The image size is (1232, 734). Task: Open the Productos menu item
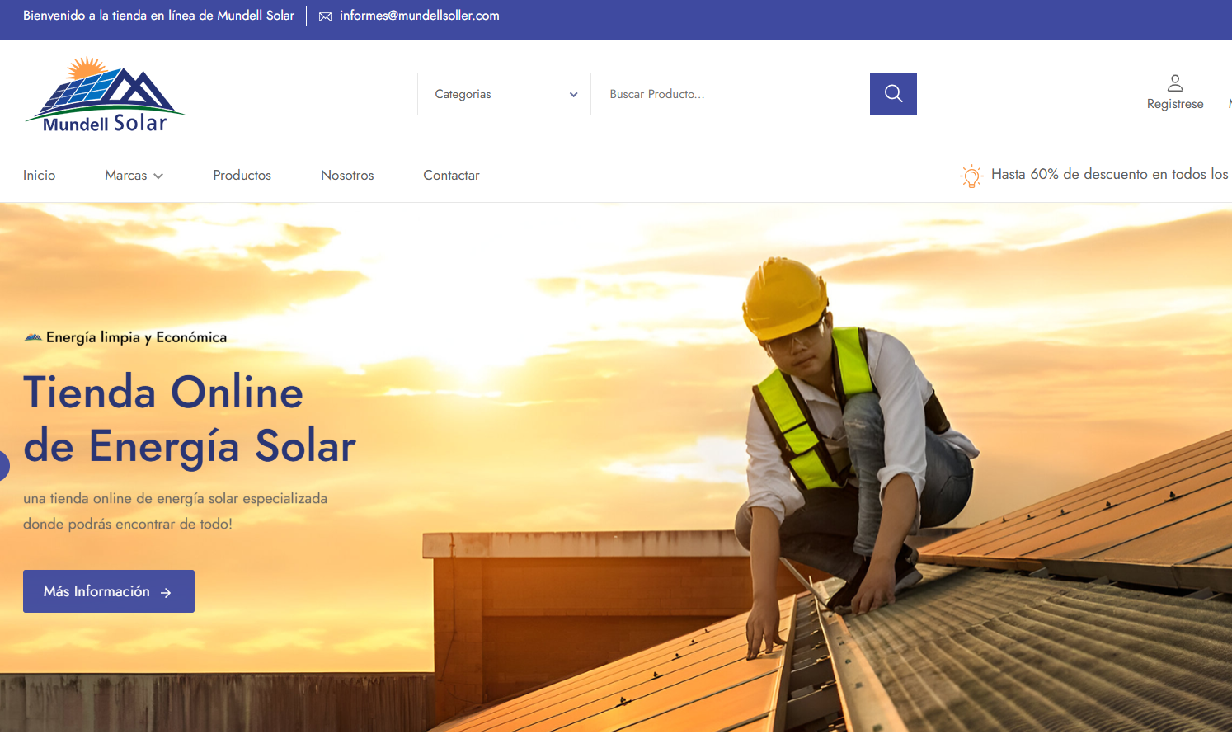[x=242, y=176]
